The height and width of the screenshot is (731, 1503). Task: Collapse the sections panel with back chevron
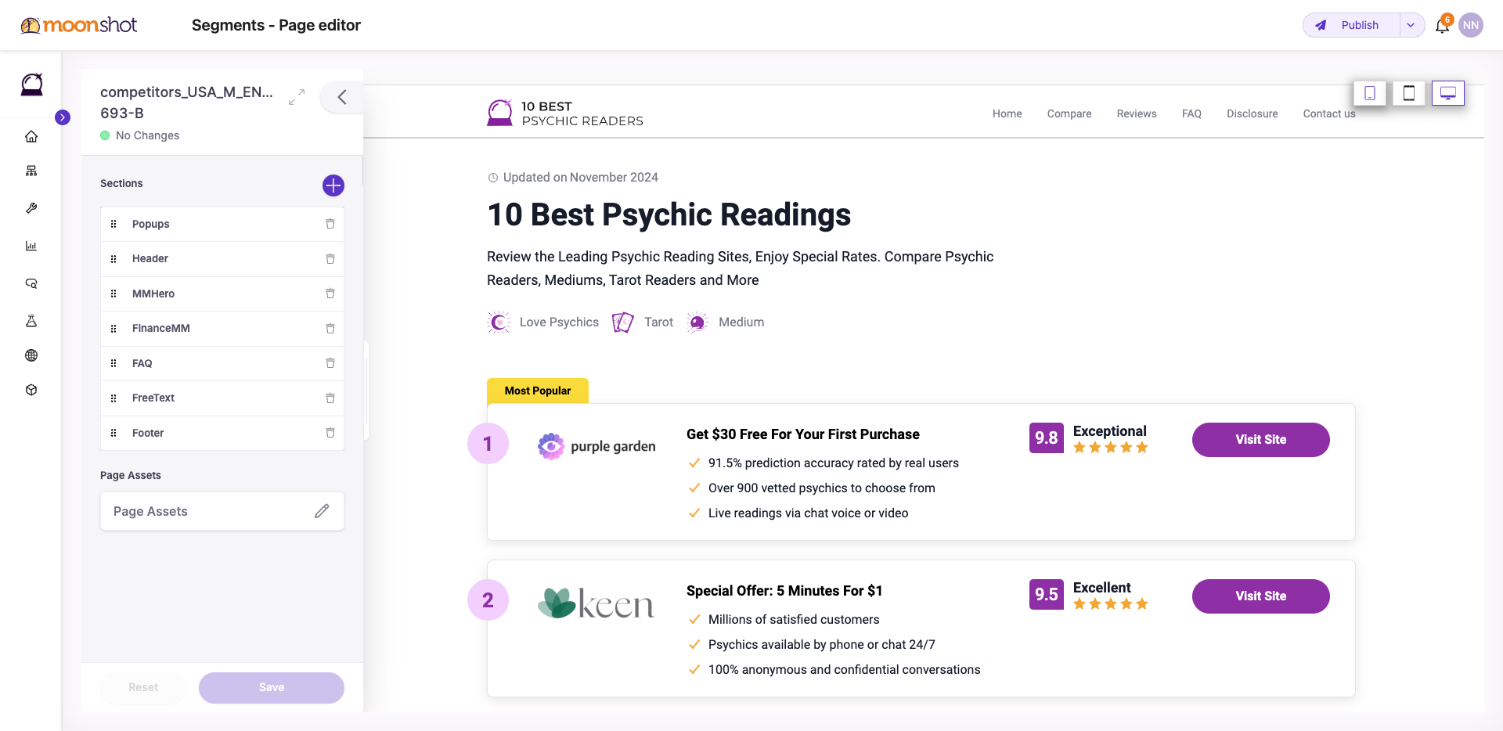(x=342, y=97)
